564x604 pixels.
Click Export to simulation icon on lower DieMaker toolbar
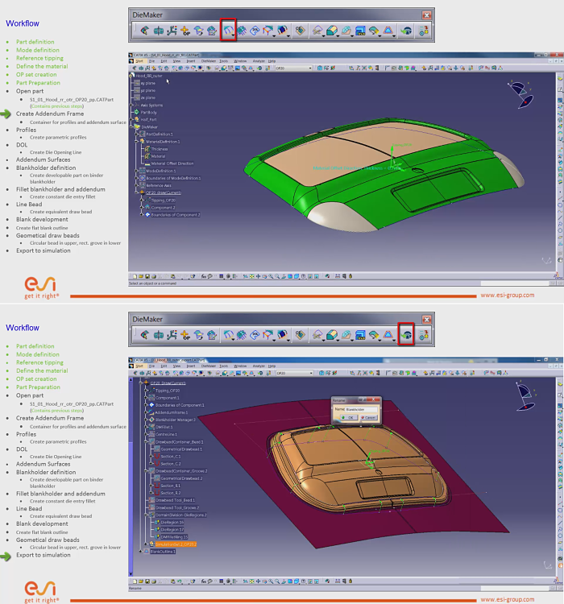(406, 335)
